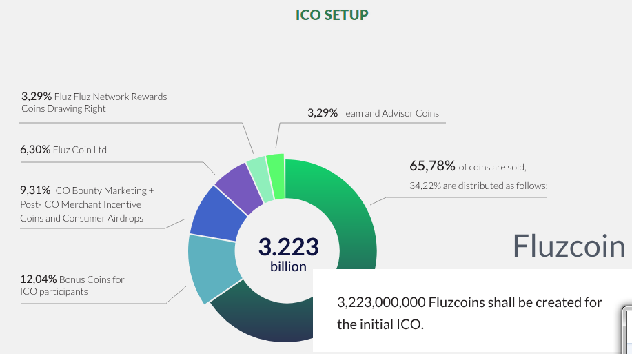The width and height of the screenshot is (632, 354).
Task: Click the Team and Advisor Coins label
Action: [388, 113]
